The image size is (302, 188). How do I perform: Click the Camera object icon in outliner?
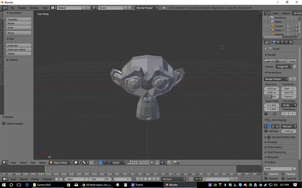[x=273, y=26]
